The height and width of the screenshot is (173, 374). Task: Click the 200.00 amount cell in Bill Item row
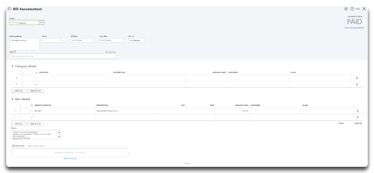[232, 111]
